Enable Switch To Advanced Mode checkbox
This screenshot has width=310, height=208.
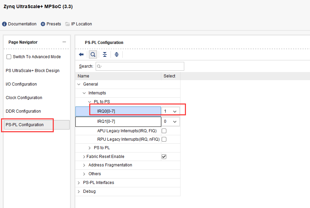(x=9, y=57)
